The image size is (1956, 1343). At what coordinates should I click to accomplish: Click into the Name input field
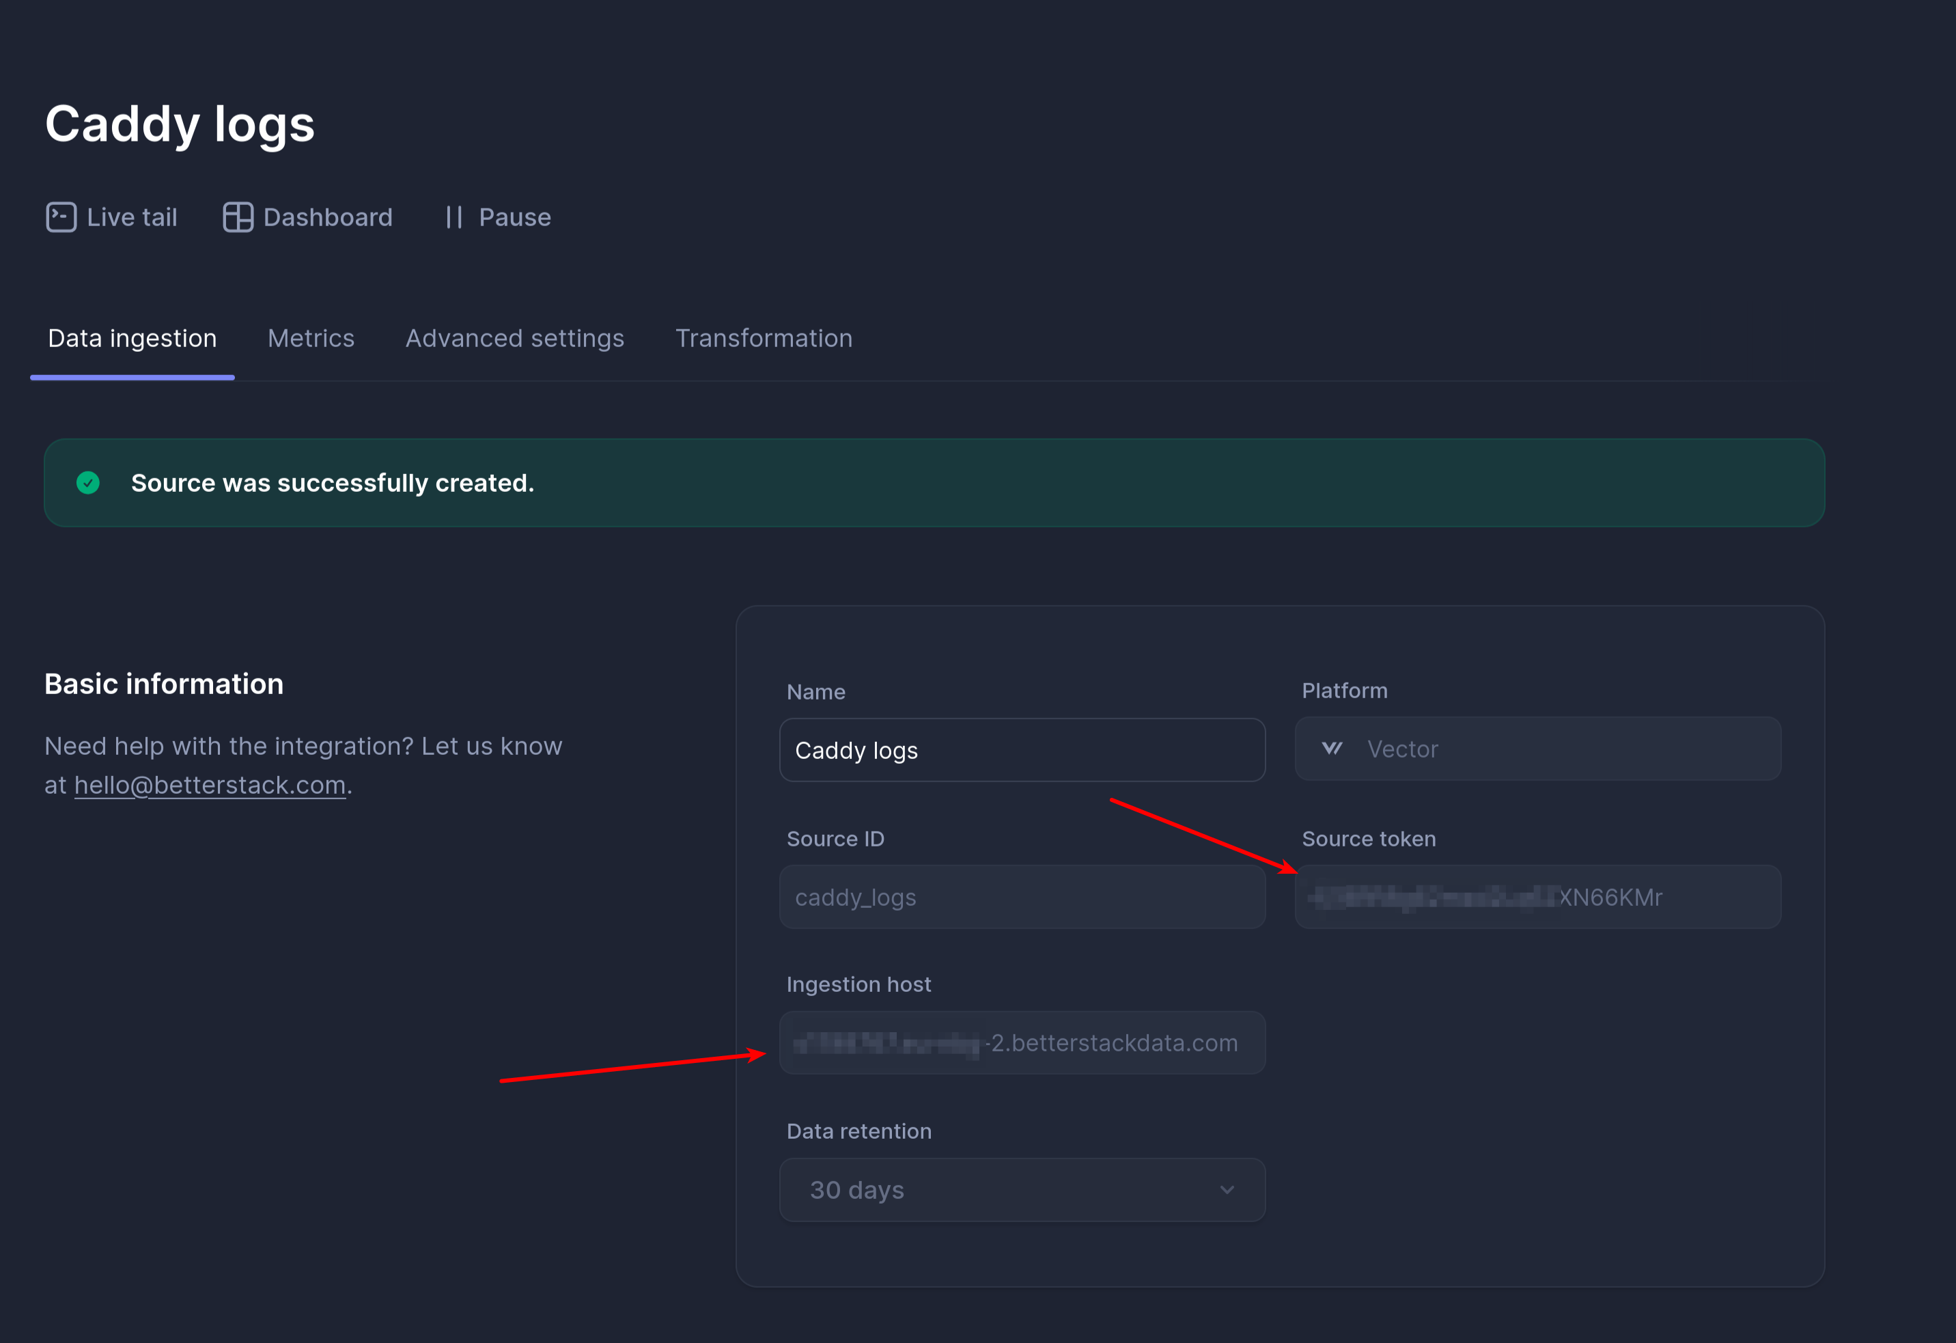[x=1021, y=750]
